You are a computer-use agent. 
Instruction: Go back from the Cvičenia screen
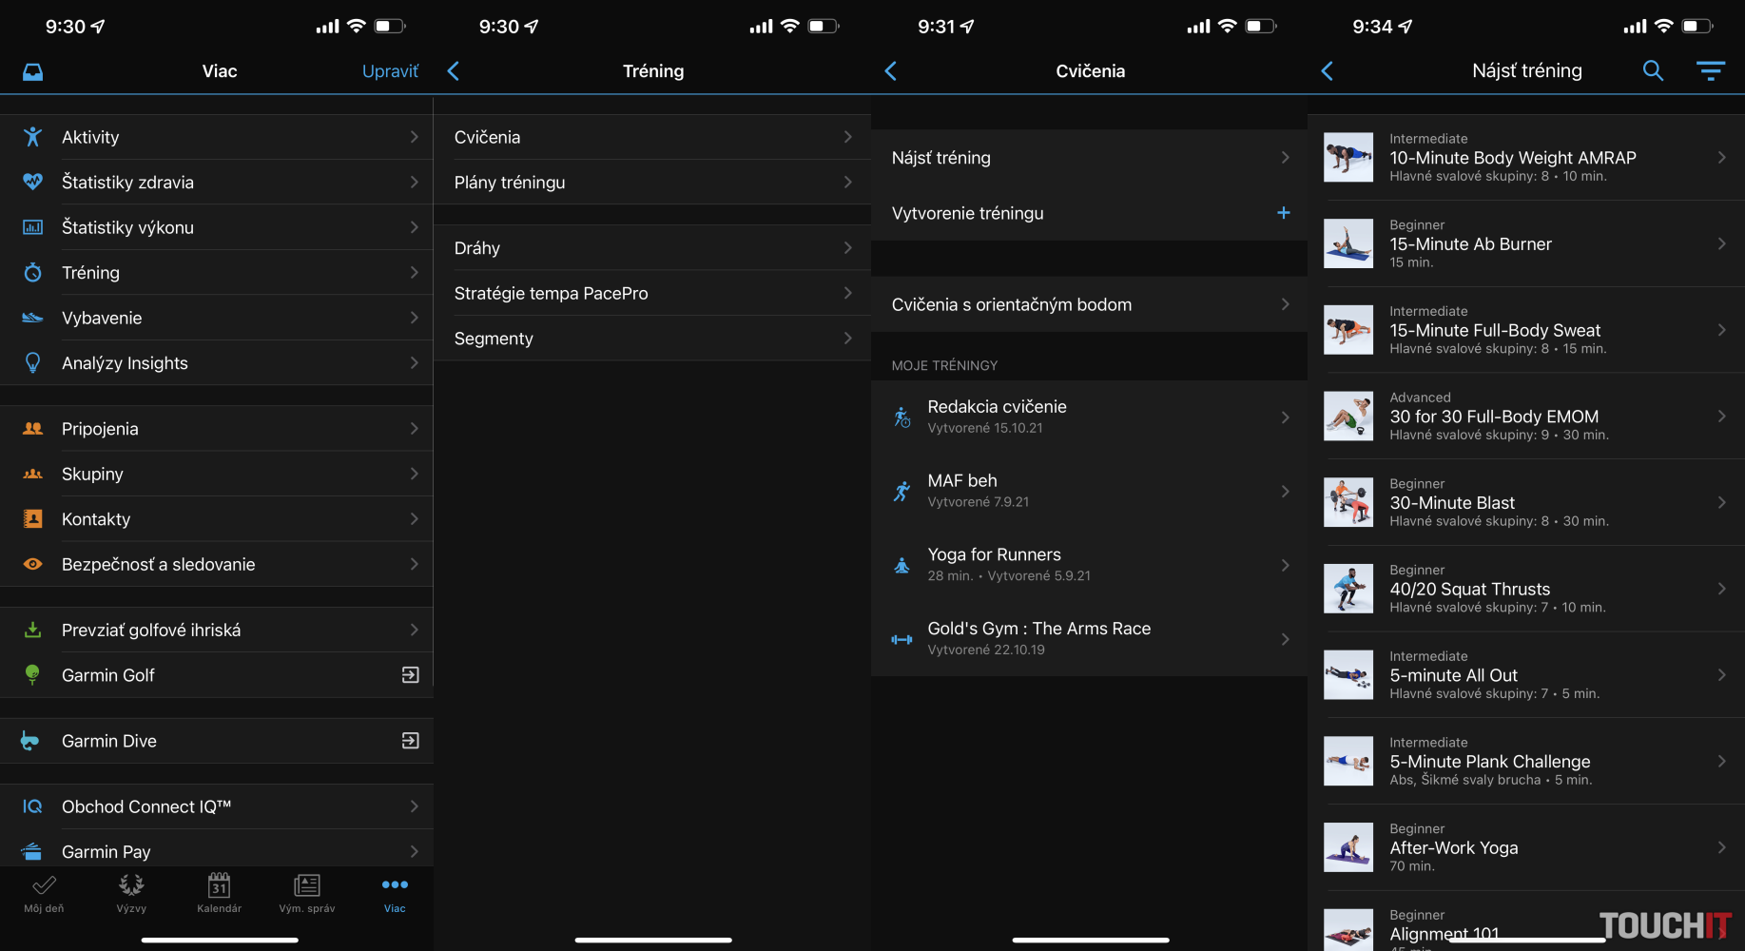tap(891, 71)
